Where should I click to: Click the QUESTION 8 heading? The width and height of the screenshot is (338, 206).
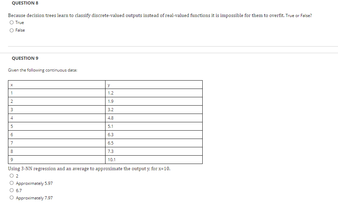click(24, 3)
